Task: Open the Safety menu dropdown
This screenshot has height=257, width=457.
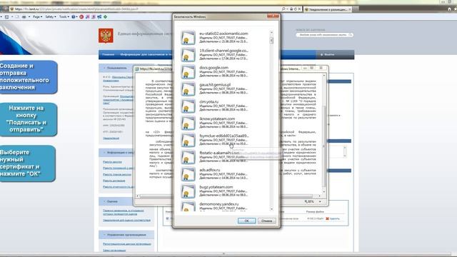Action: tap(51, 17)
